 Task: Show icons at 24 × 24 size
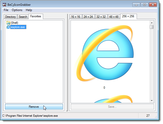pos(88,17)
